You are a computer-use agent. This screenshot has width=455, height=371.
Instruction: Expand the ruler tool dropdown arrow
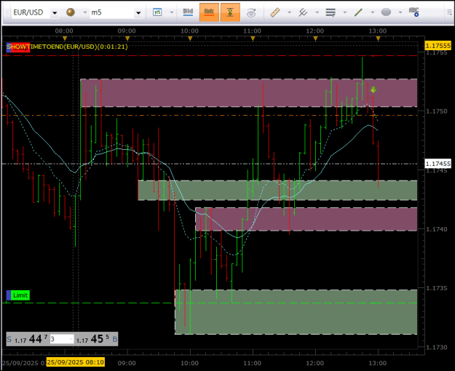coord(289,12)
